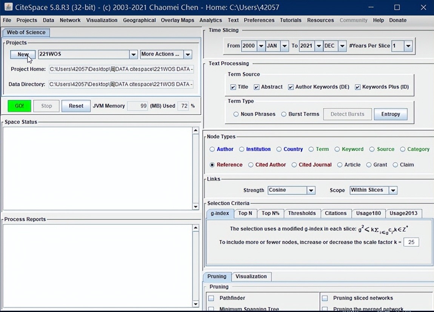Screen dimensions: 434x312
Task: Open the Links Strength Cosine dropdown
Action: (x=311, y=190)
